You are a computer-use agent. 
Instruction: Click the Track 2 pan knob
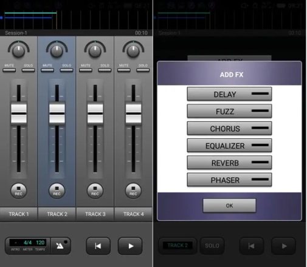(x=57, y=50)
